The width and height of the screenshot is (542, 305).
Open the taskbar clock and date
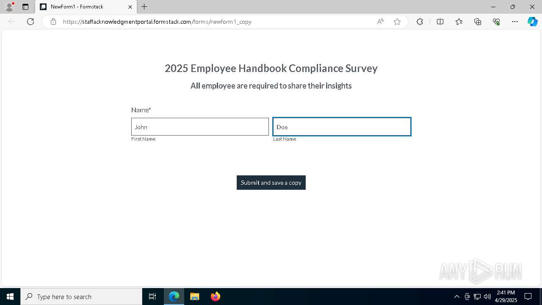(506, 297)
